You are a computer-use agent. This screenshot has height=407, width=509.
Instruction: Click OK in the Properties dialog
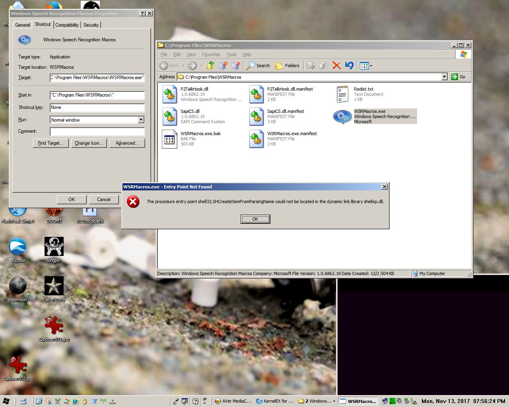[72, 200]
